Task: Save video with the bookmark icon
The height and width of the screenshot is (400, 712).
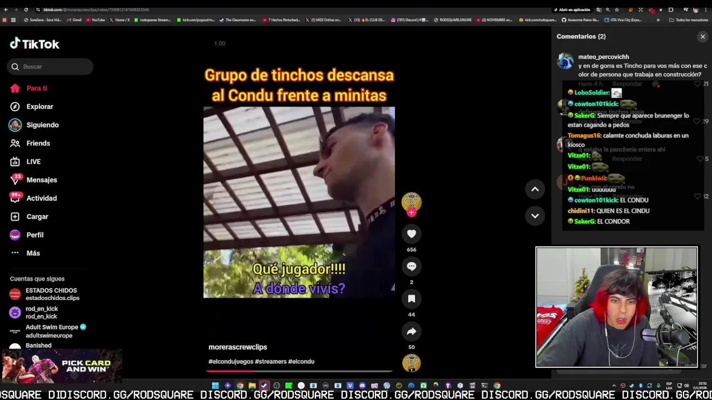Action: pos(412,299)
